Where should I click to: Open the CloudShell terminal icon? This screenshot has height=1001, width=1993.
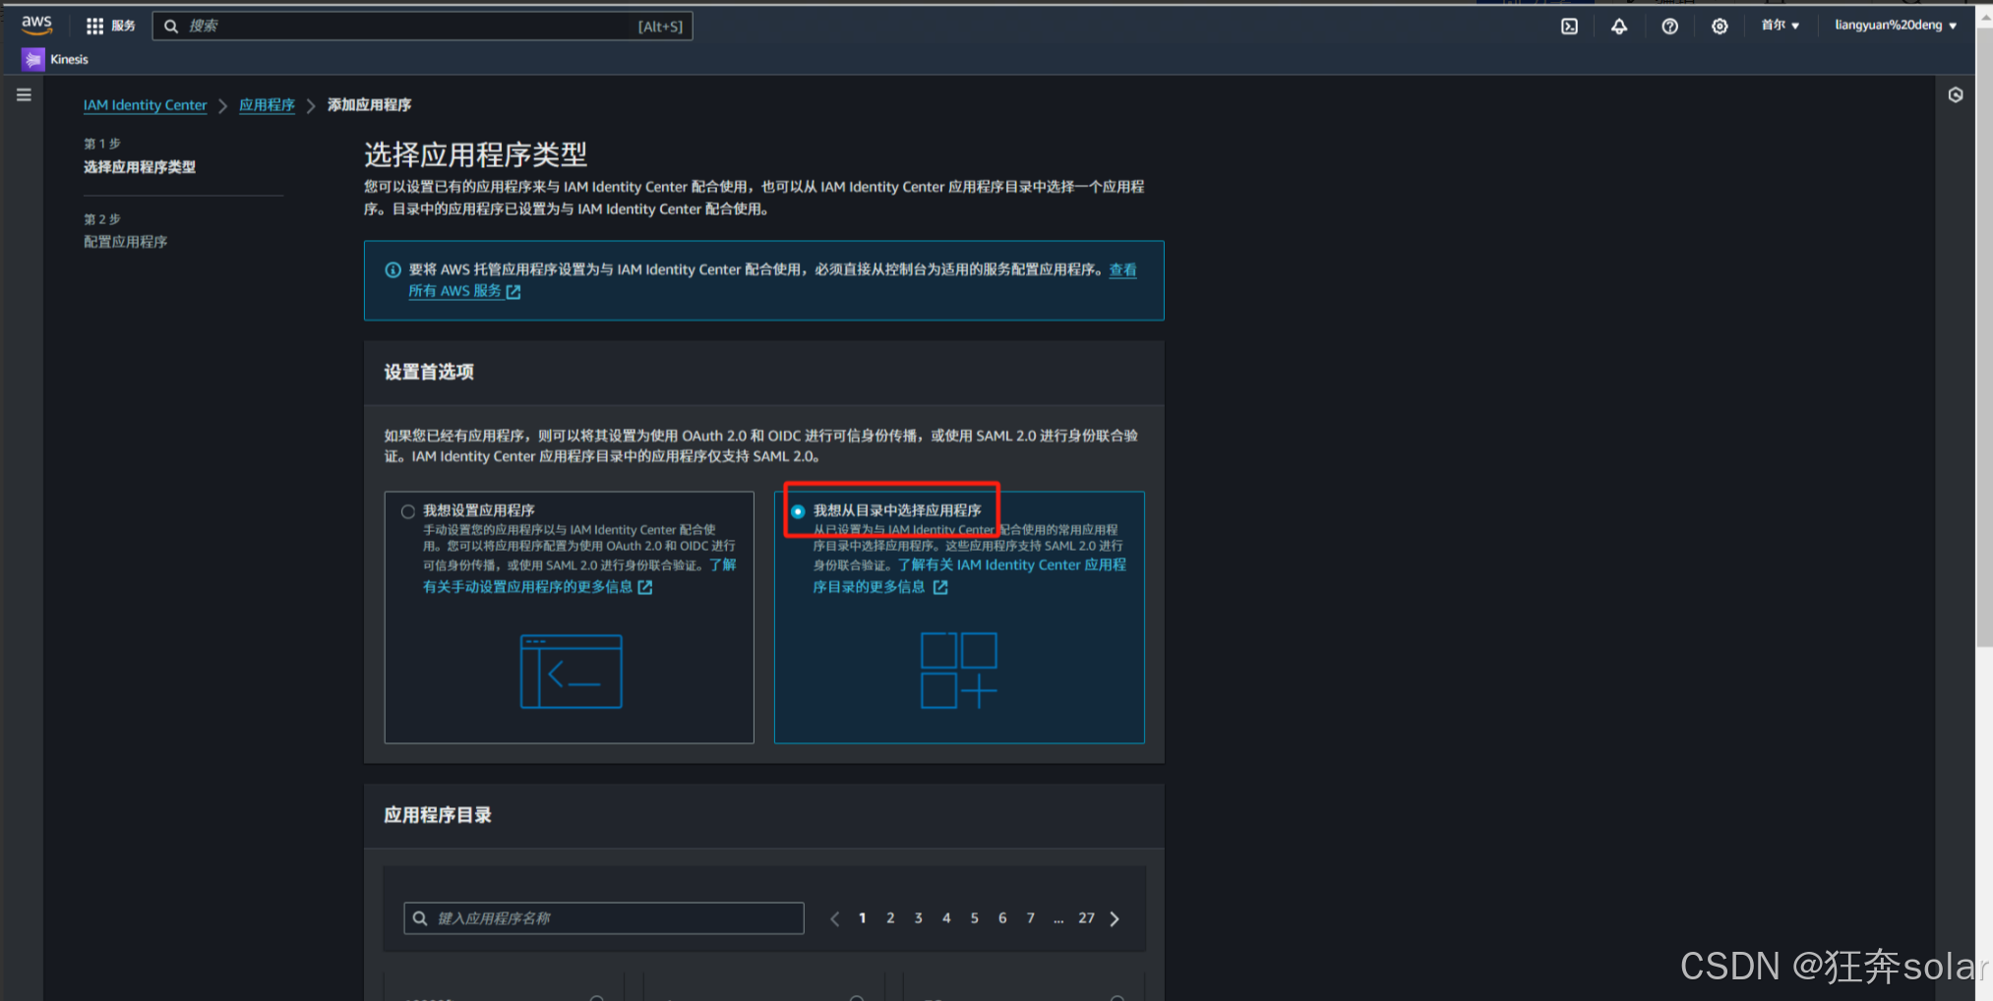pos(1569,27)
